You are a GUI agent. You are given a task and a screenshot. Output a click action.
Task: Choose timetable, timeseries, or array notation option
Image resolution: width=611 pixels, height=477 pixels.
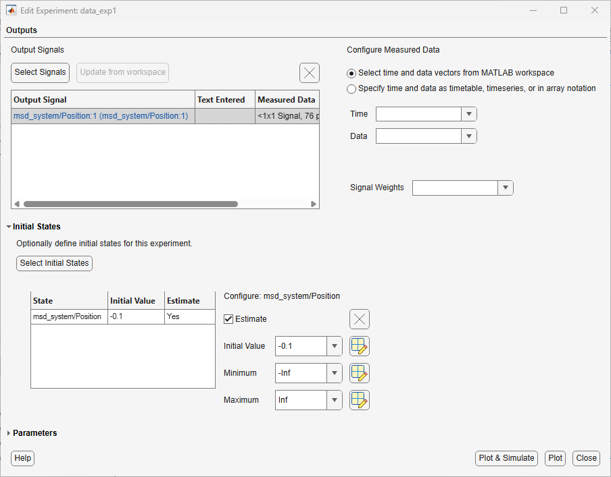[x=351, y=88]
